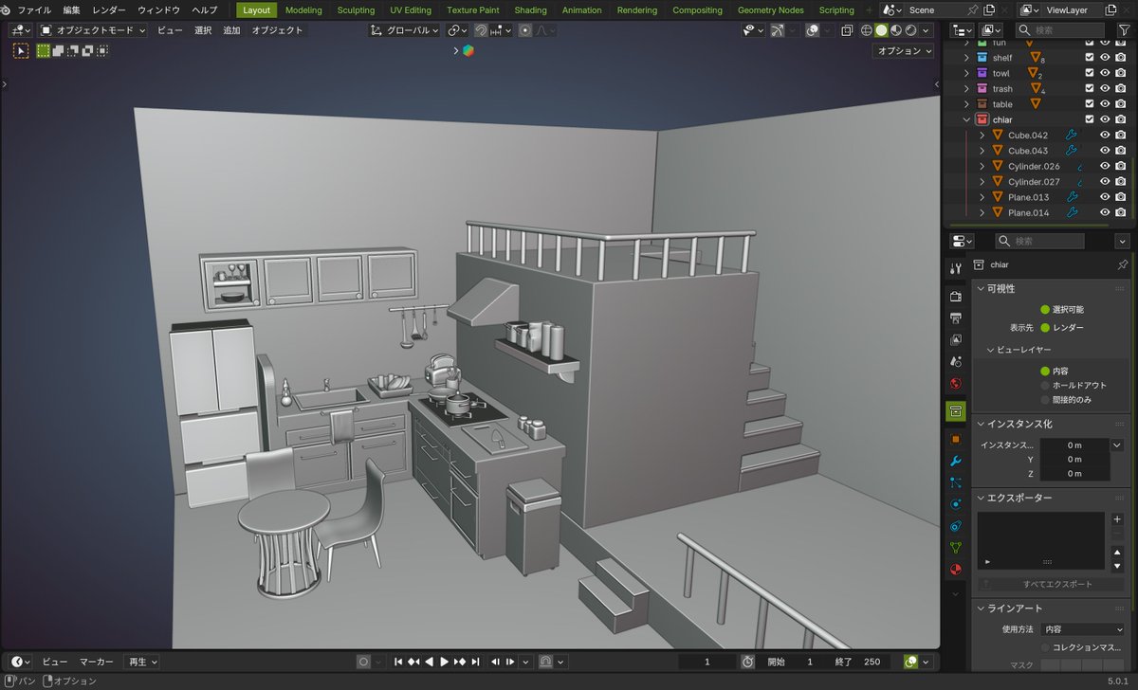
Task: Click the 終了 250 end frame field
Action: pyautogui.click(x=861, y=662)
